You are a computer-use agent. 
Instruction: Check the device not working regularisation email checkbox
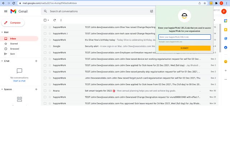coord(45,59)
